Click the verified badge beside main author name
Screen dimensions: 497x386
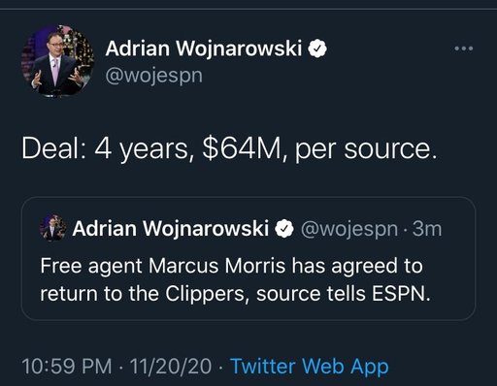click(317, 48)
